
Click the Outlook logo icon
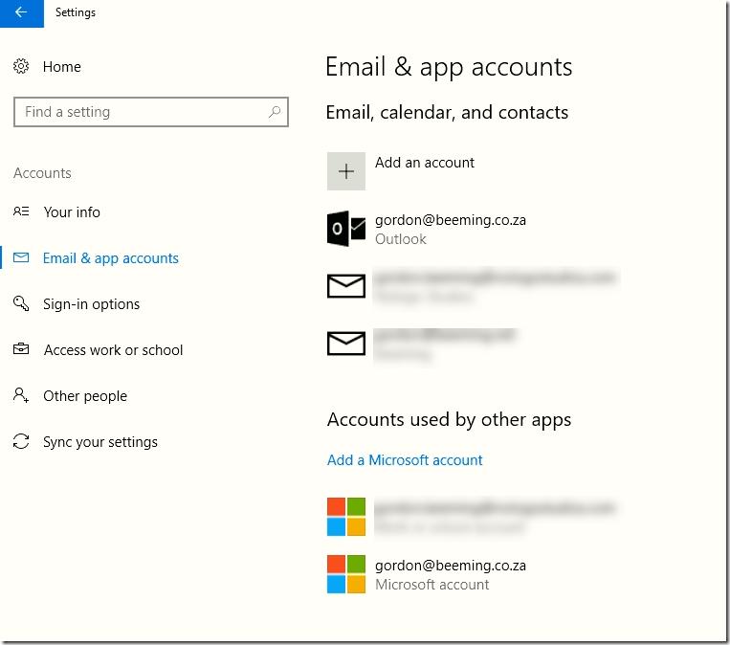[x=346, y=229]
